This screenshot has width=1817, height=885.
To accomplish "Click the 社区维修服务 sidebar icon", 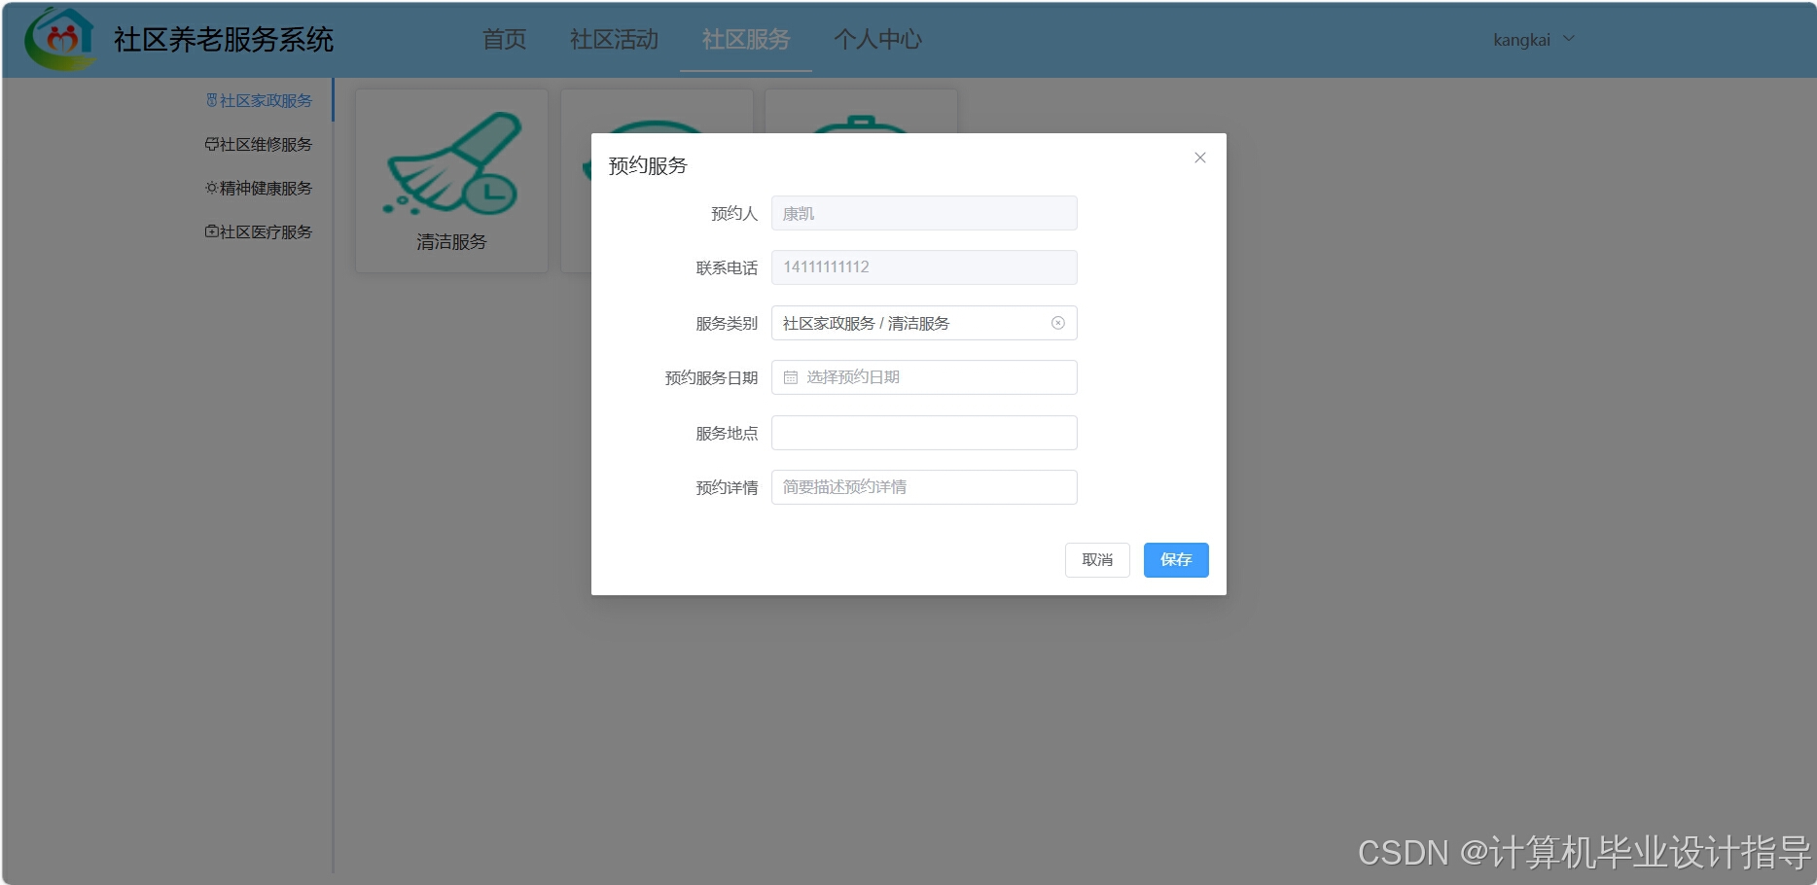I will (x=211, y=144).
